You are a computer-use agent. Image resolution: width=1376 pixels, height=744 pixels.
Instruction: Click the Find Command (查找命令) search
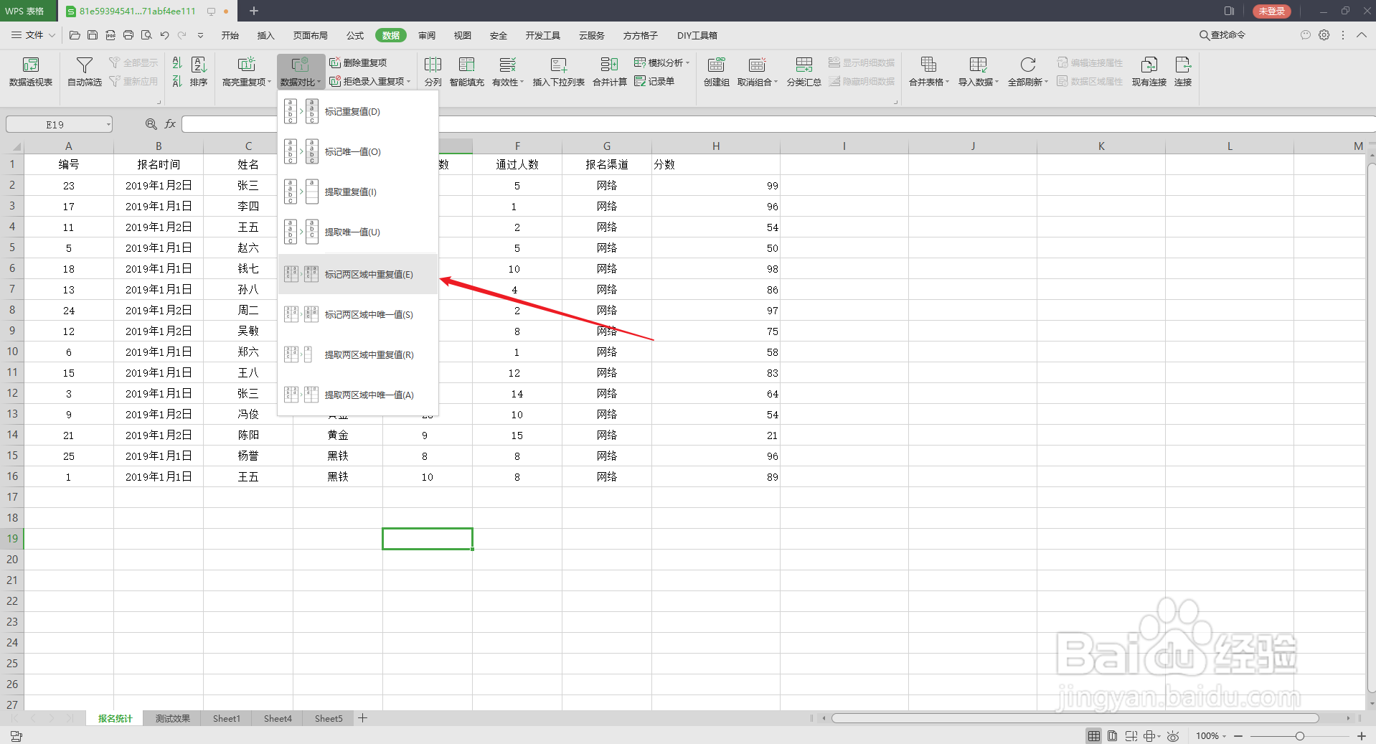point(1222,35)
